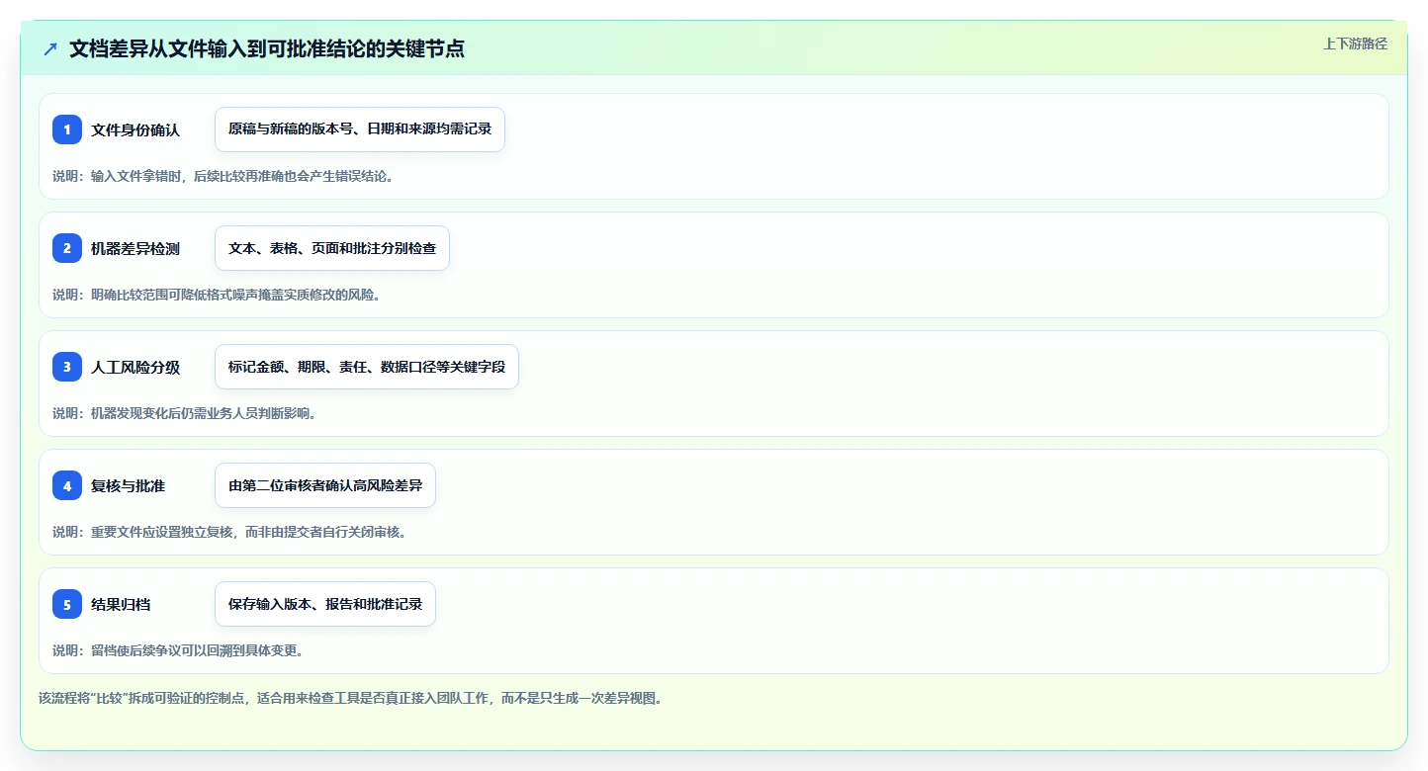Image resolution: width=1428 pixels, height=771 pixels.
Task: Click the title 文档差异从文件输入到可批准结论的关键节点
Action: coord(267,48)
